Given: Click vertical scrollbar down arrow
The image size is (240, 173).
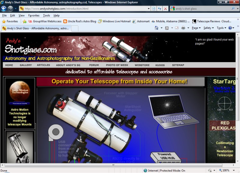Looking at the screenshot, I should click(238, 161).
